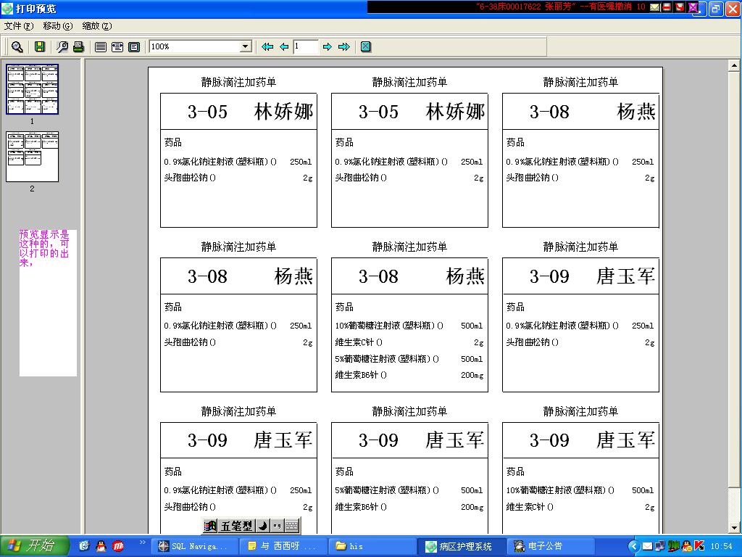742x557 pixels.
Task: Click the vertical scrollbar down arrow
Action: click(734, 527)
